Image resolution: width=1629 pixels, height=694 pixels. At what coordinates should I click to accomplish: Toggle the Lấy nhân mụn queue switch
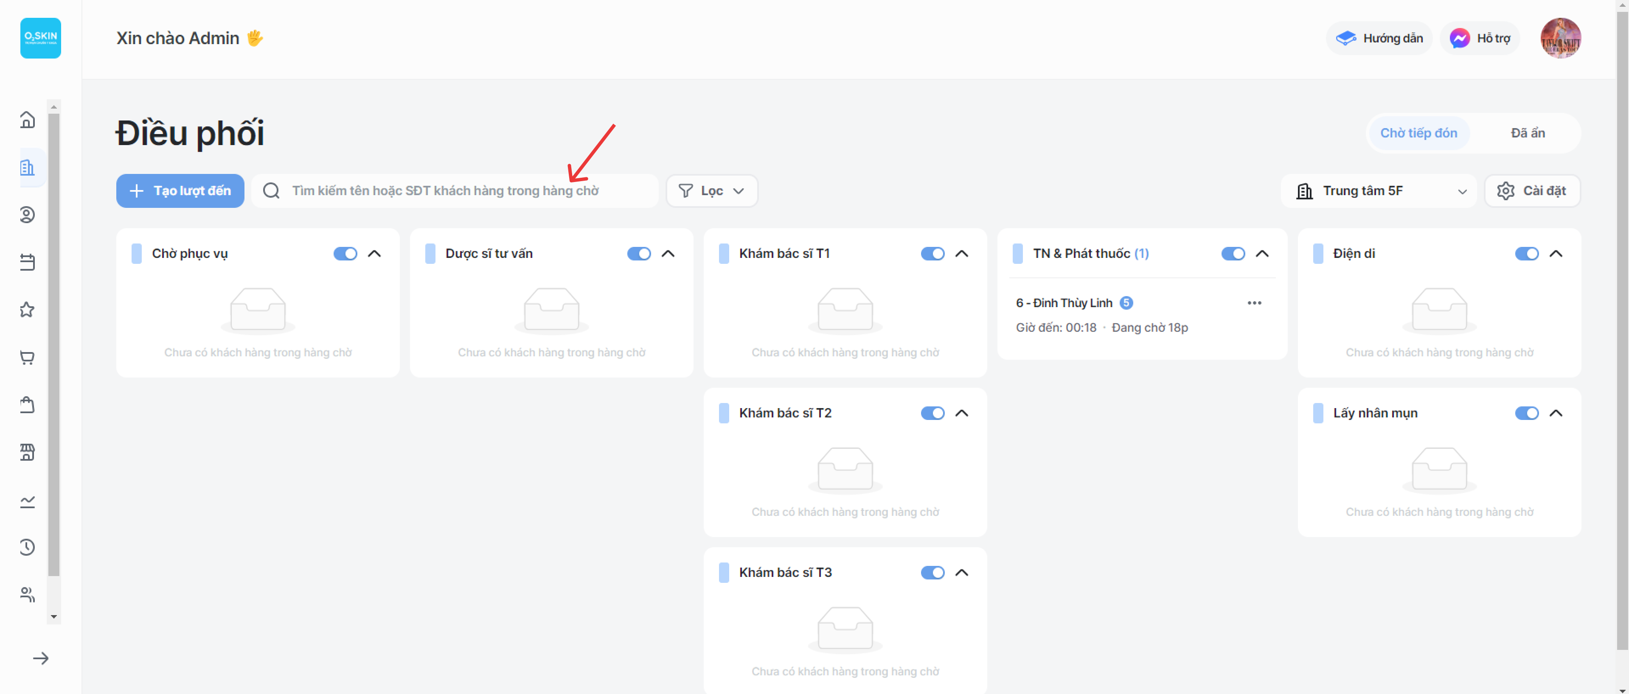point(1527,413)
